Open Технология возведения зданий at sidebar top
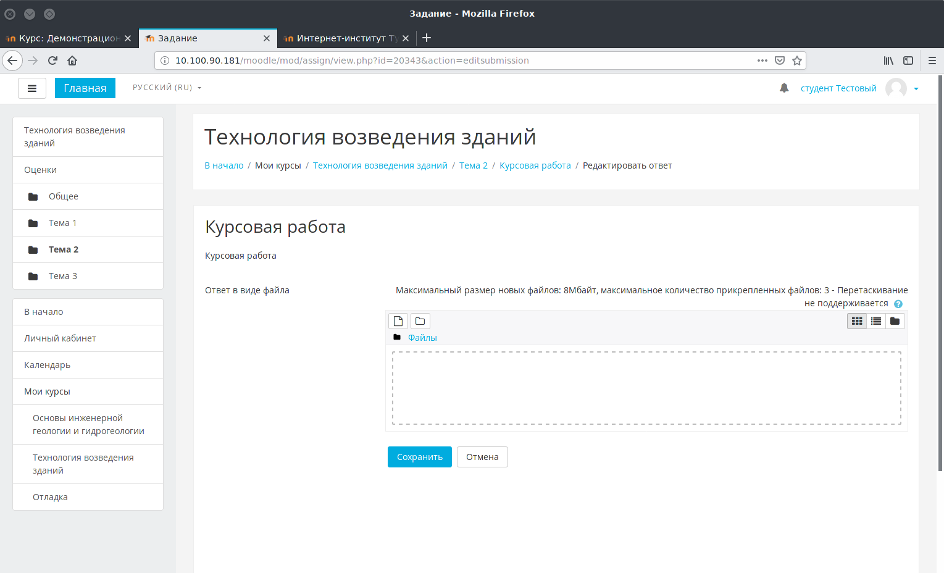 point(88,137)
